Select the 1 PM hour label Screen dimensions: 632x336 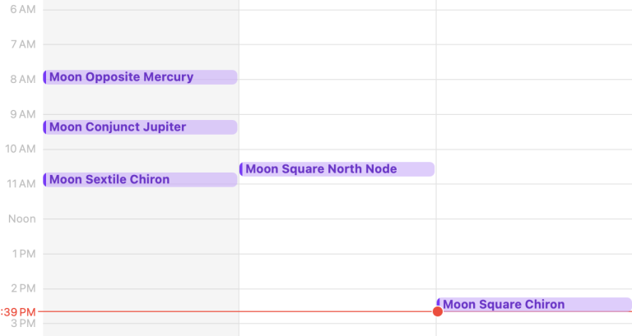click(x=22, y=254)
